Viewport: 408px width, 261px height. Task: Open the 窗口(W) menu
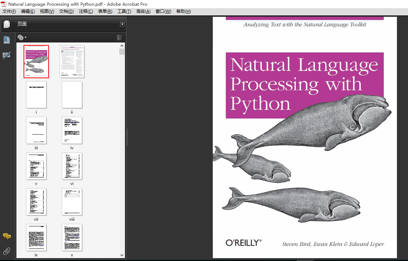tap(163, 11)
